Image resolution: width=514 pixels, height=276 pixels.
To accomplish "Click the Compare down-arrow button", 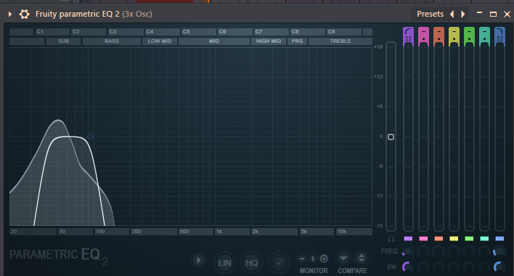I will [343, 259].
